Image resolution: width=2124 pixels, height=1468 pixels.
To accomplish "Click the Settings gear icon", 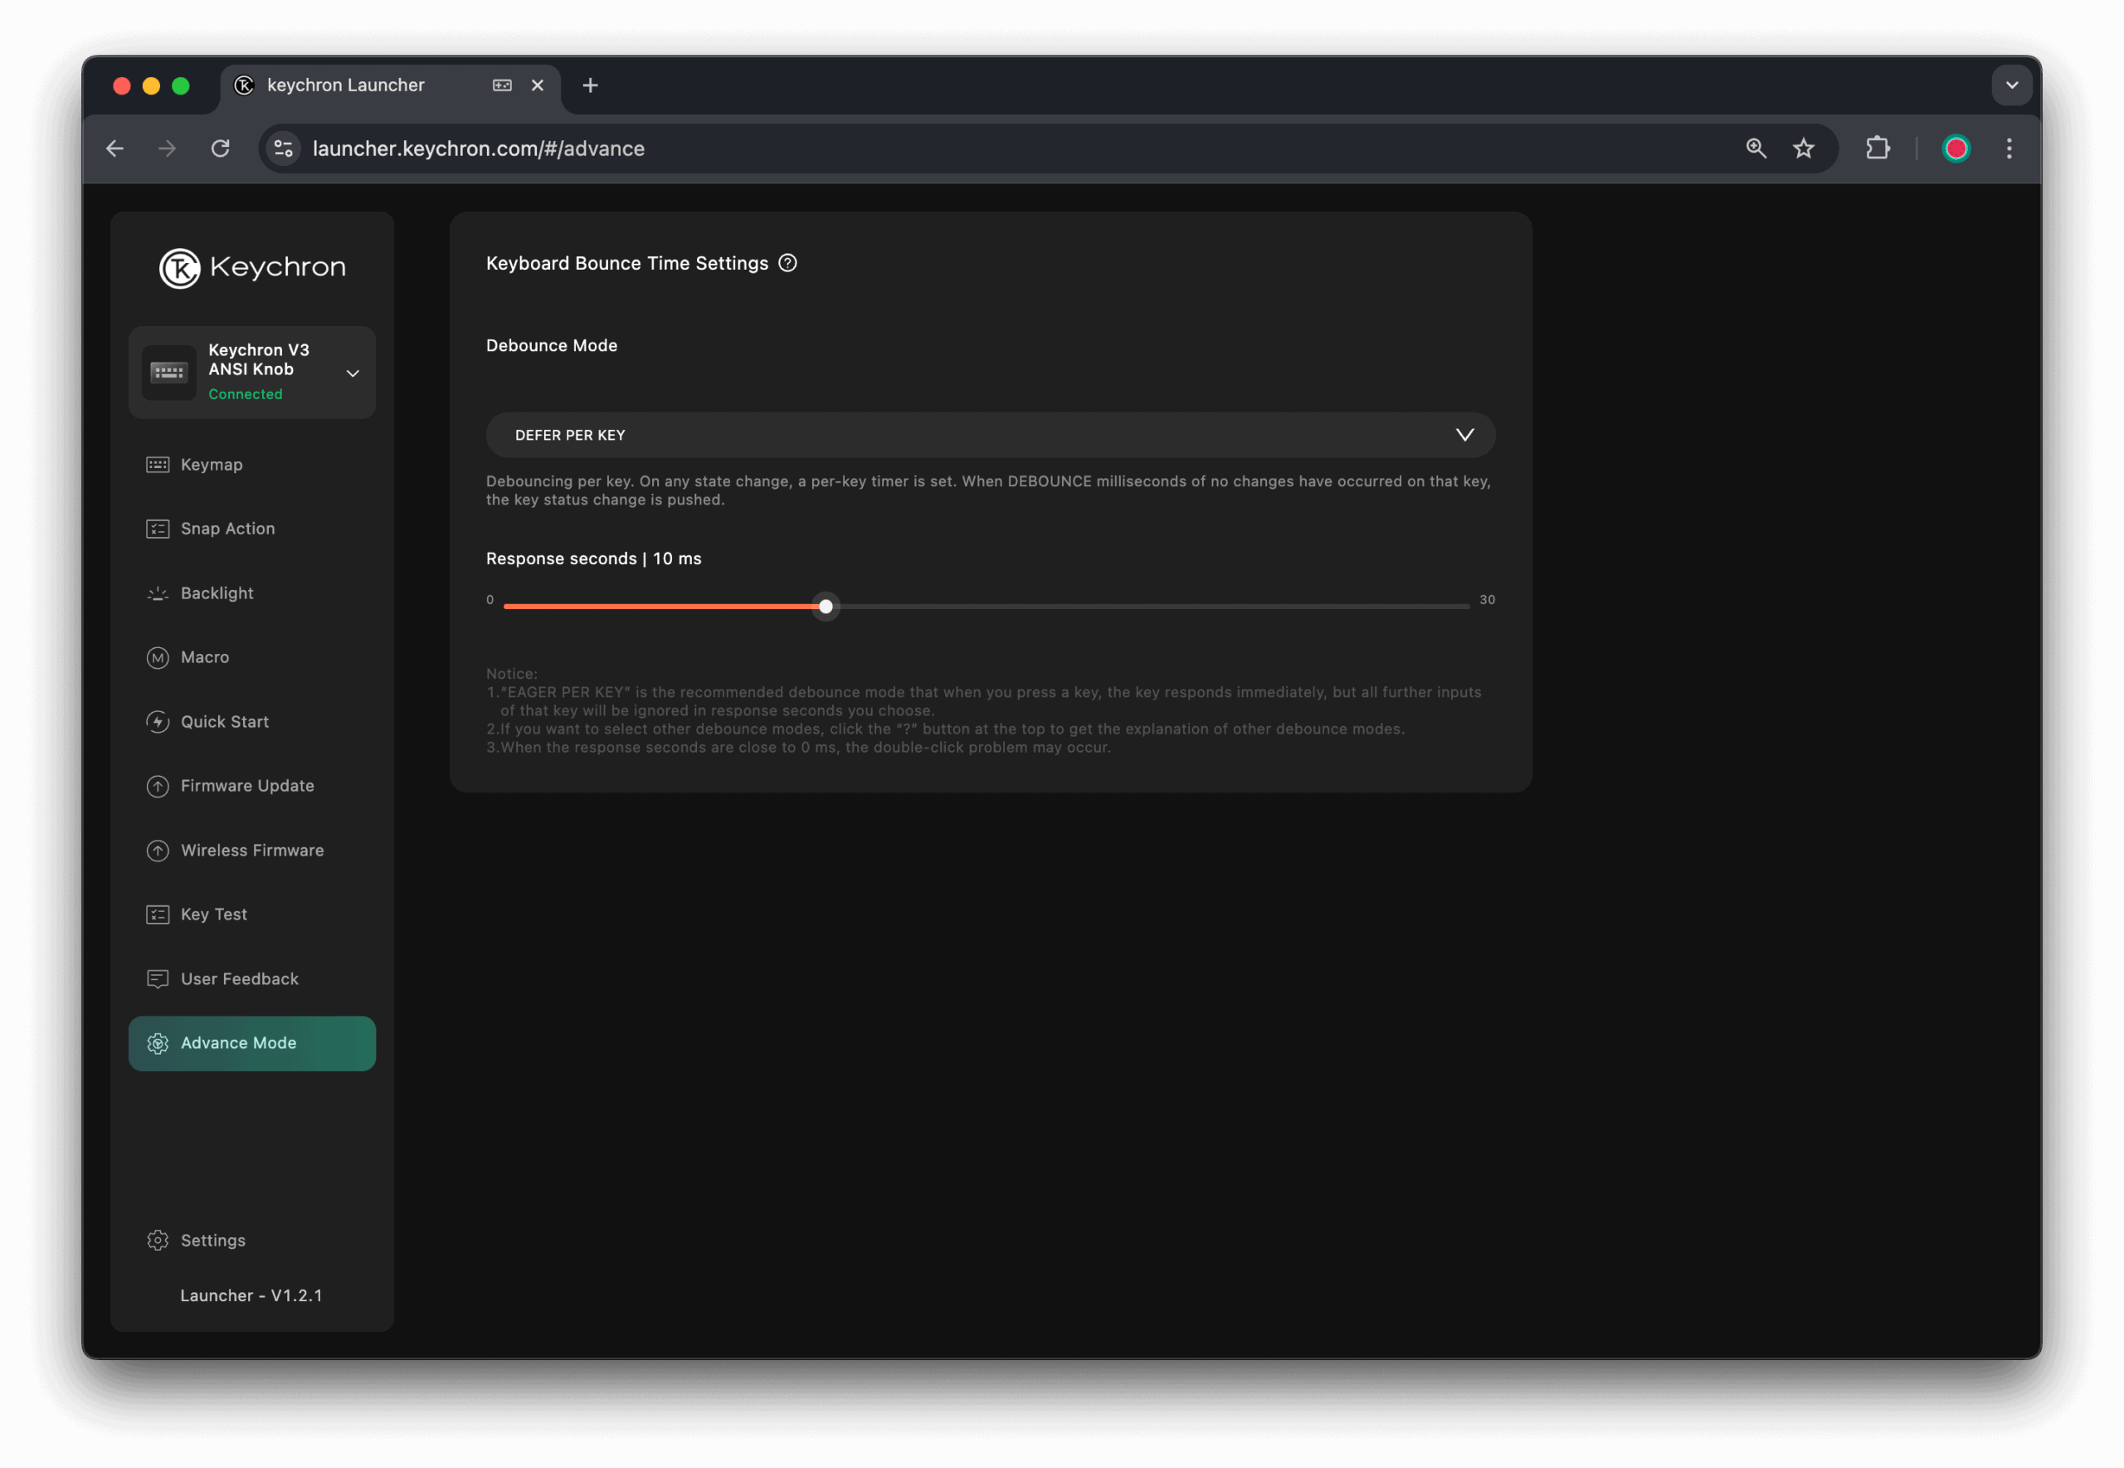I will point(158,1240).
